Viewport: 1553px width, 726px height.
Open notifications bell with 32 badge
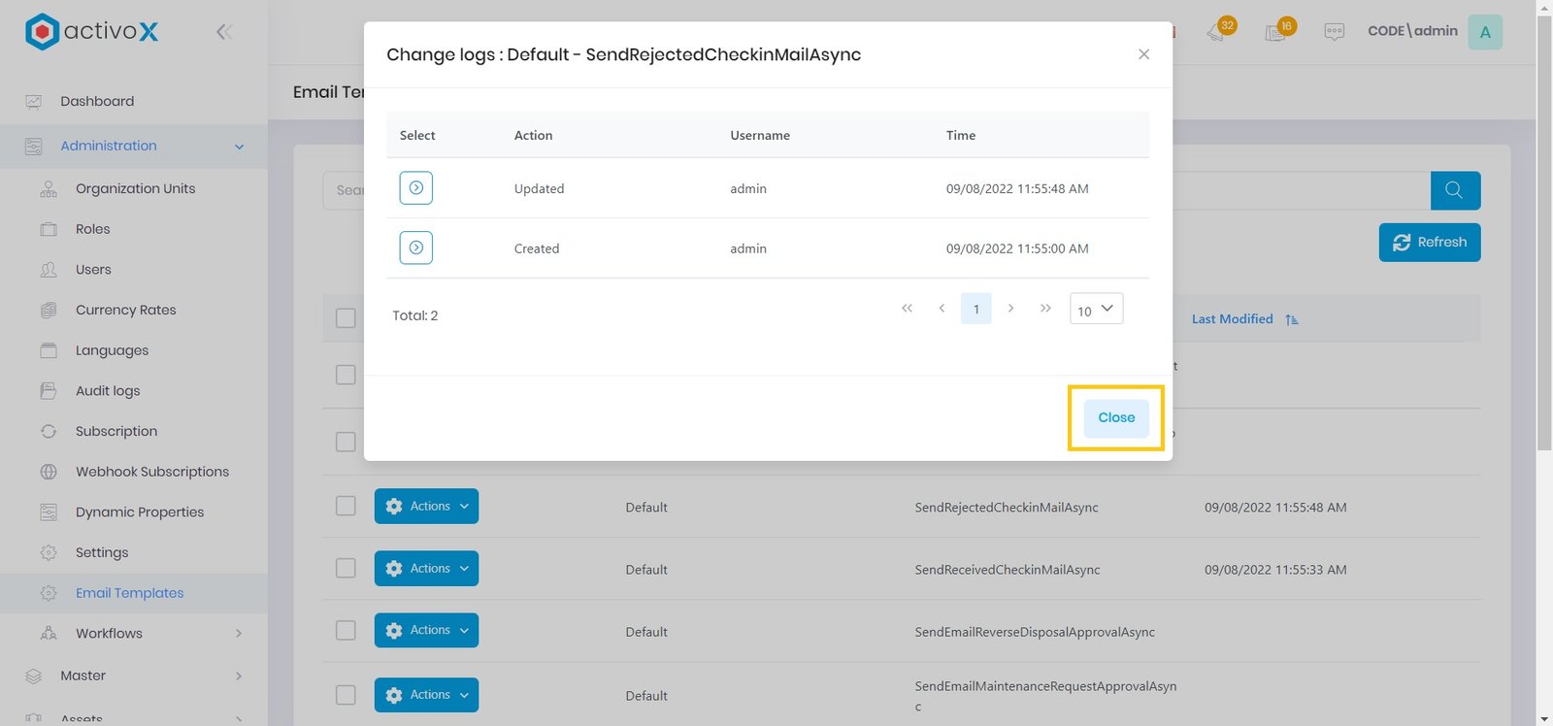(1216, 32)
